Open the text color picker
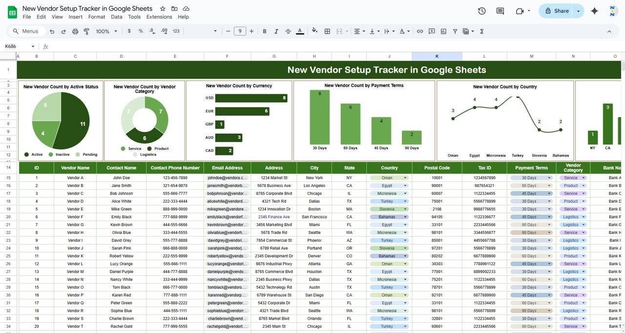Viewport: 625px width, 333px height. point(300,31)
